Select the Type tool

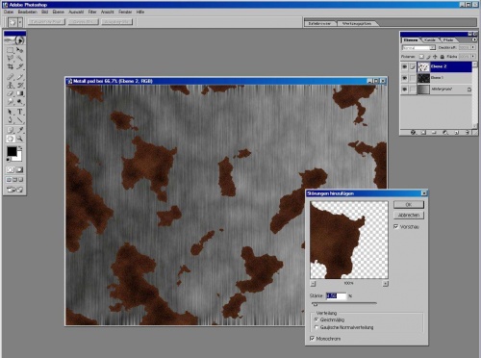pos(20,112)
